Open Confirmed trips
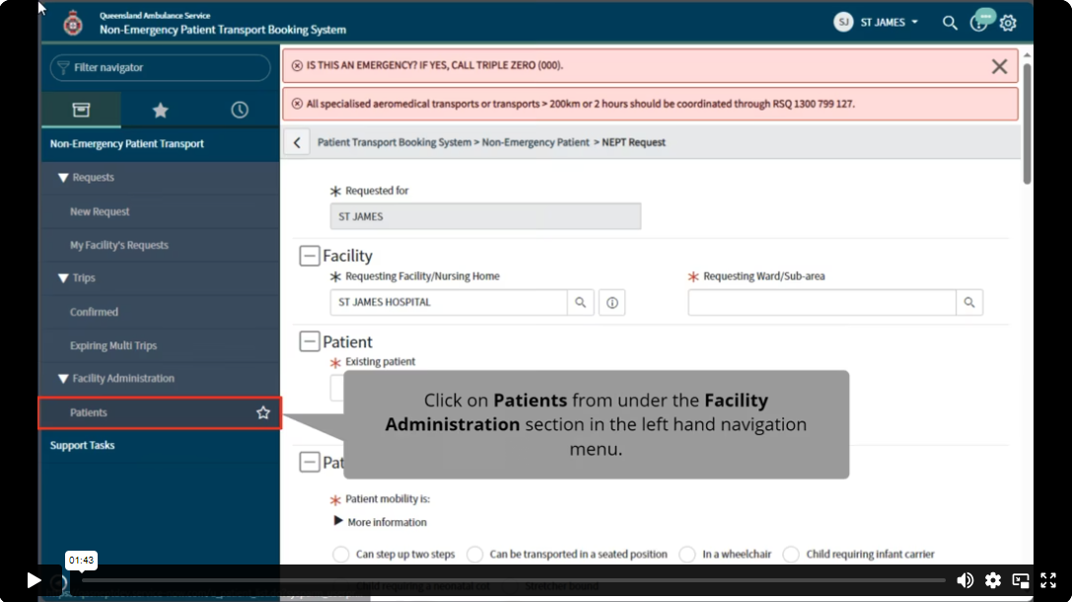The width and height of the screenshot is (1072, 602). 94,312
